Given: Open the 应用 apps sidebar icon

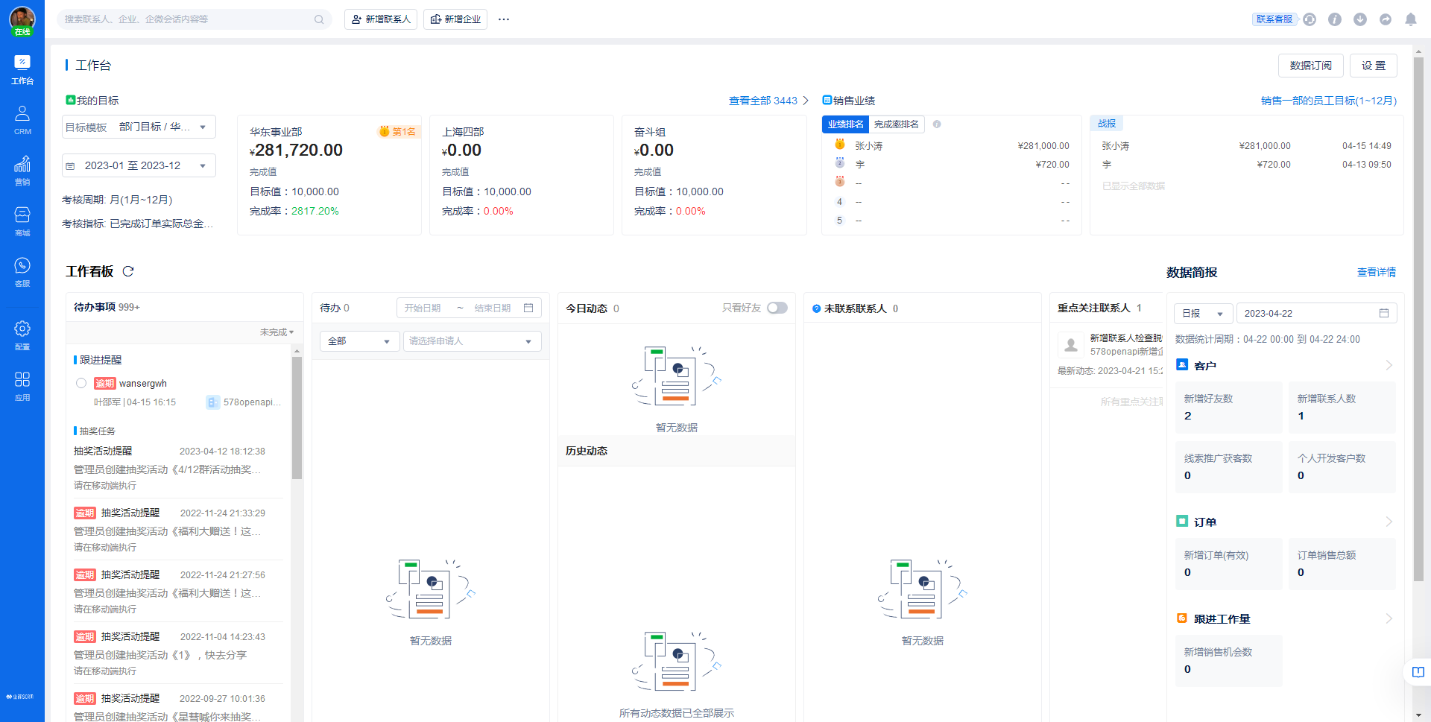Looking at the screenshot, I should click(22, 385).
